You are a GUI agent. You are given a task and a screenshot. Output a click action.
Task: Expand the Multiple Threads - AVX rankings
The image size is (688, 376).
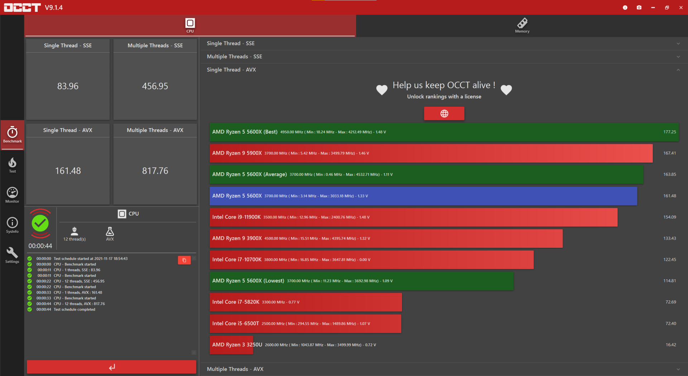(x=444, y=369)
